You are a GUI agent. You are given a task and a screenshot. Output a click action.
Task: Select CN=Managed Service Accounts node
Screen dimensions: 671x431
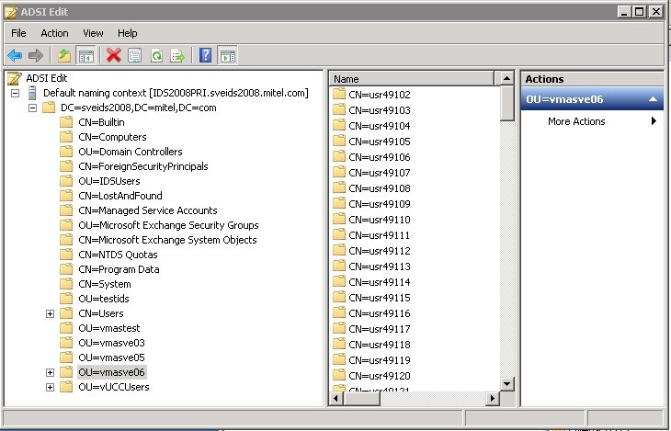[148, 210]
